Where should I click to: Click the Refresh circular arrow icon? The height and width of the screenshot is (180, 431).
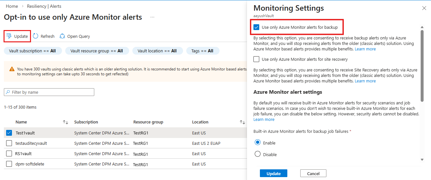pyautogui.click(x=36, y=36)
